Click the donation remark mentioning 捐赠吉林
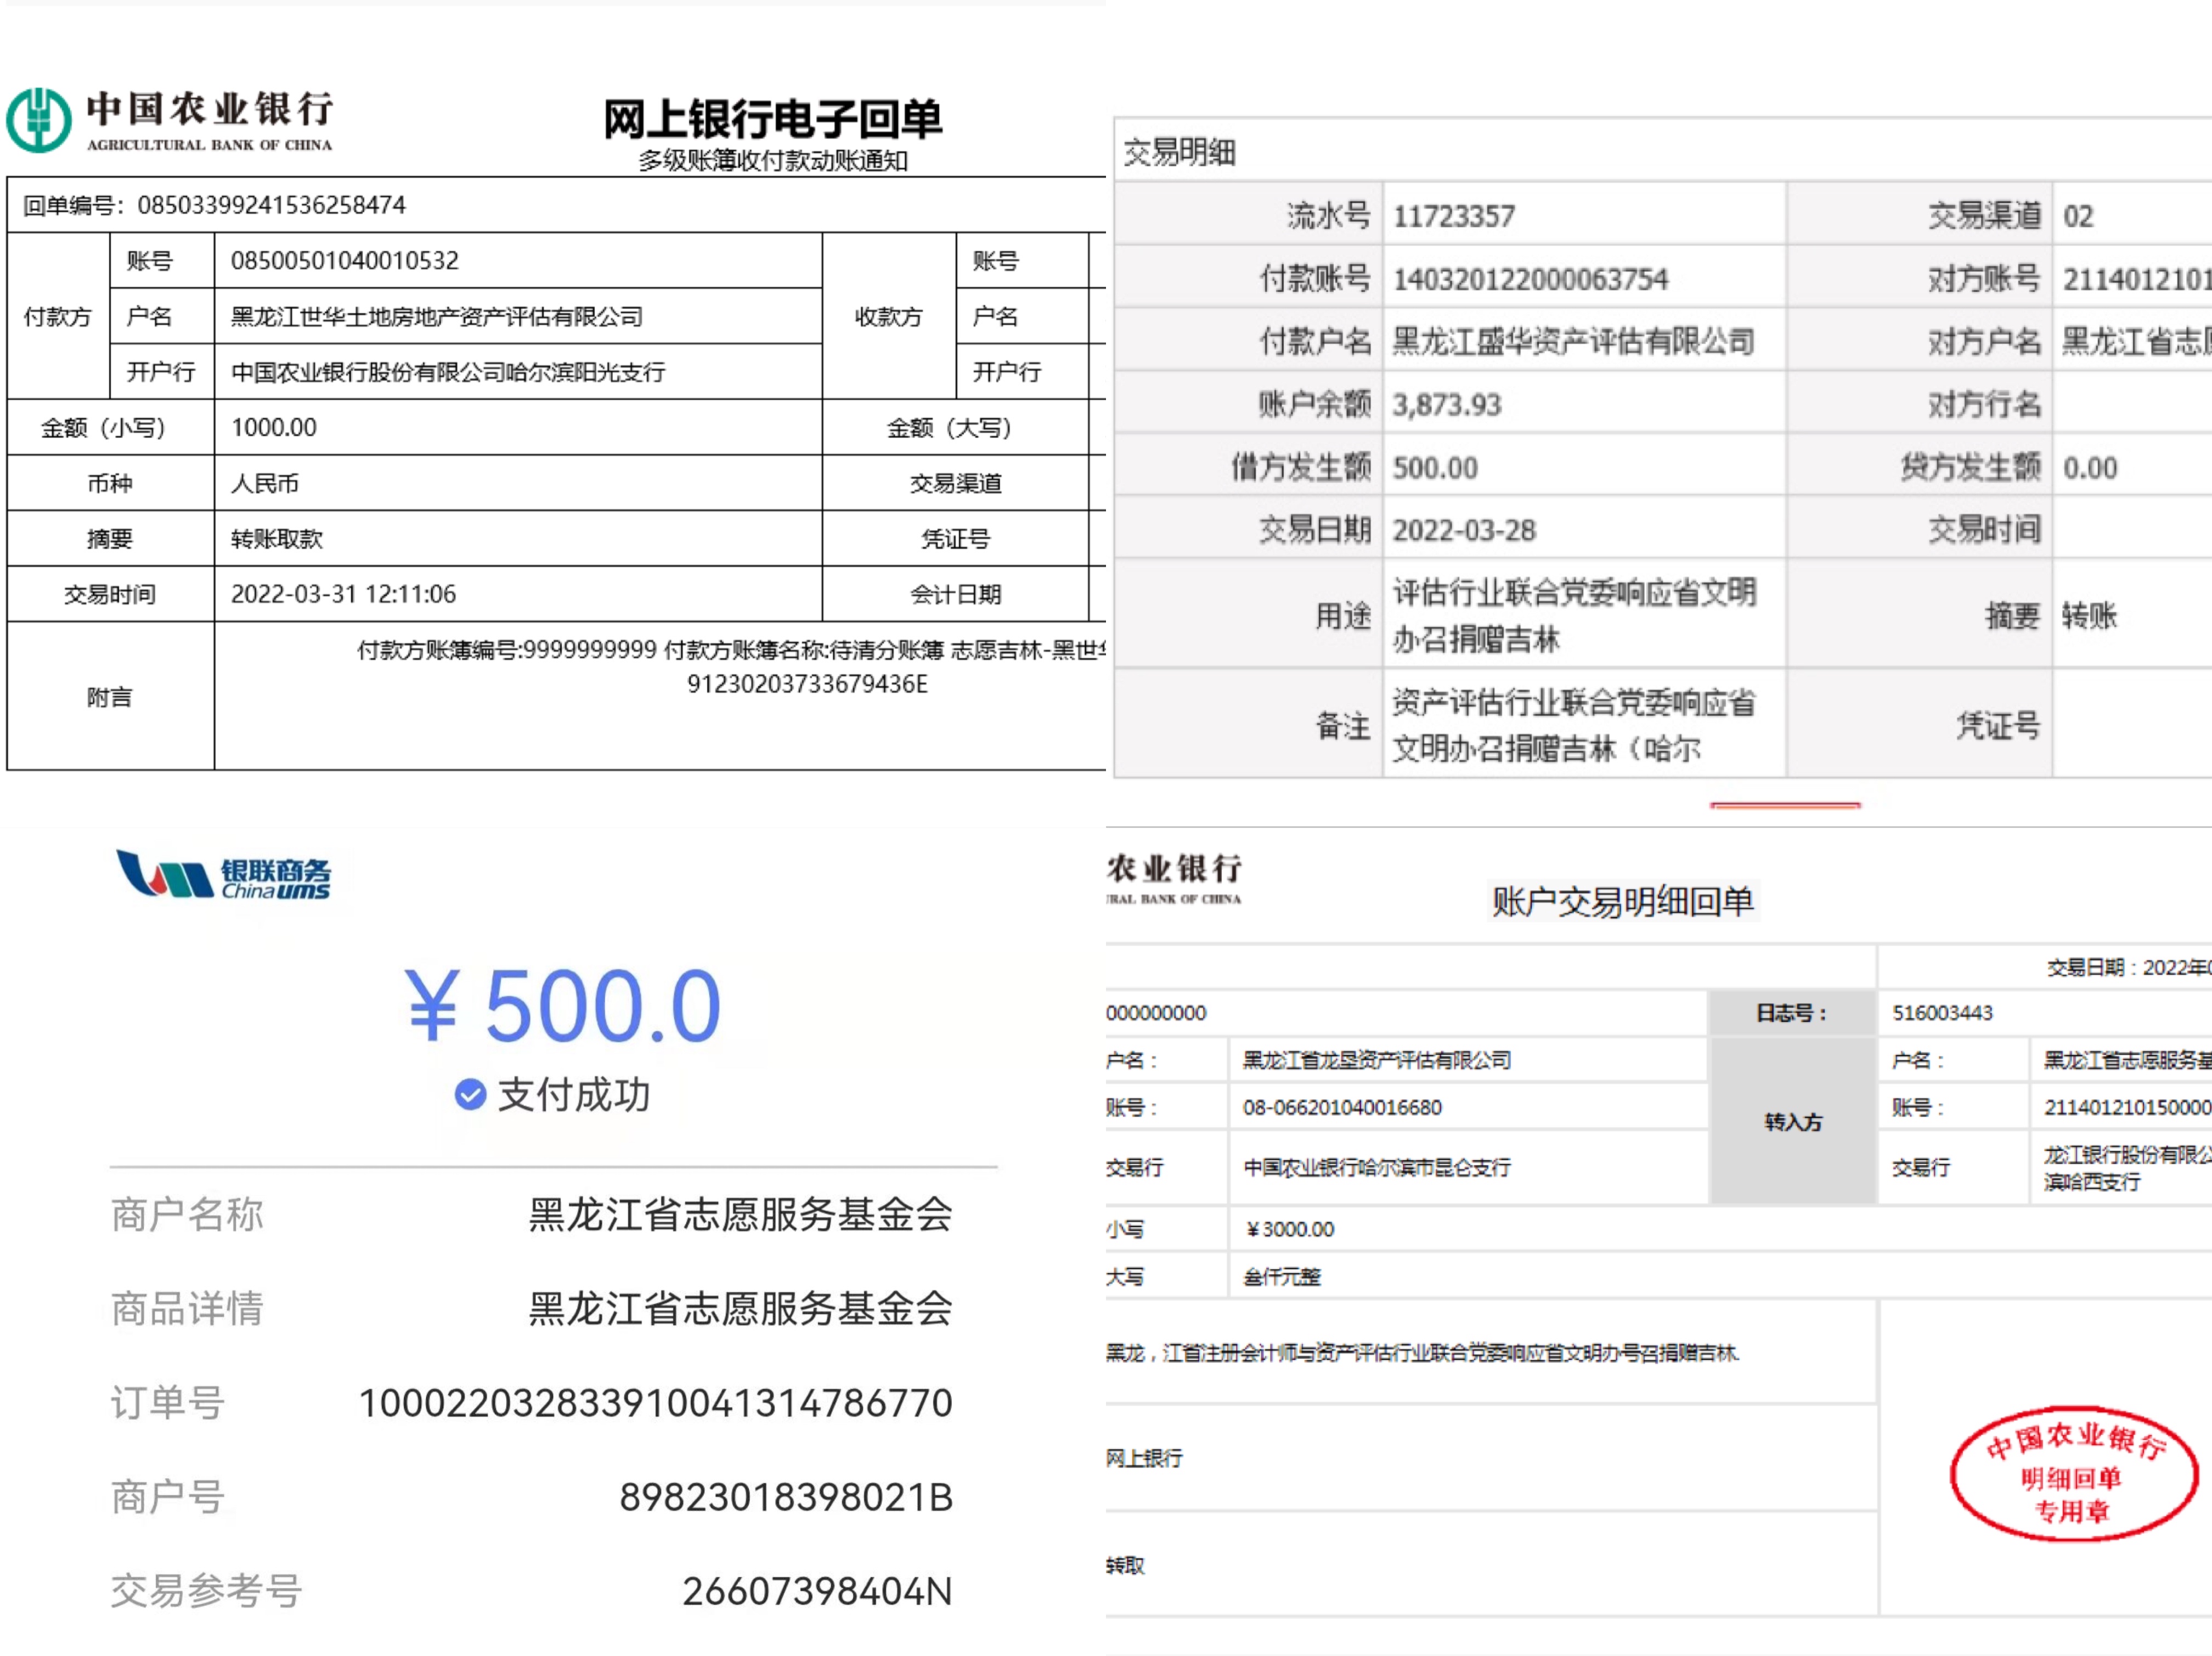Image resolution: width=2212 pixels, height=1656 pixels. tap(1423, 1353)
